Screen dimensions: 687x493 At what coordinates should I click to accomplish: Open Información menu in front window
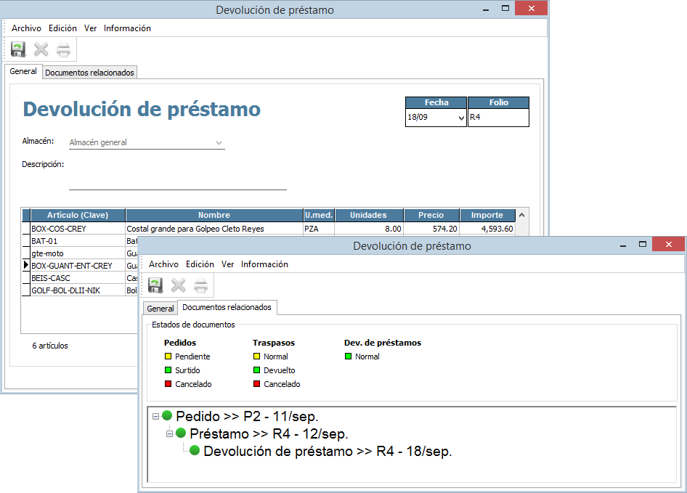[x=264, y=264]
